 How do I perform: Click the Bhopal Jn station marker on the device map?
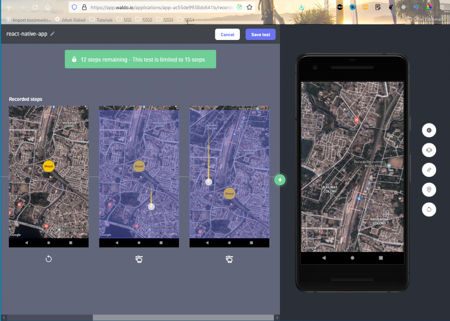[359, 198]
